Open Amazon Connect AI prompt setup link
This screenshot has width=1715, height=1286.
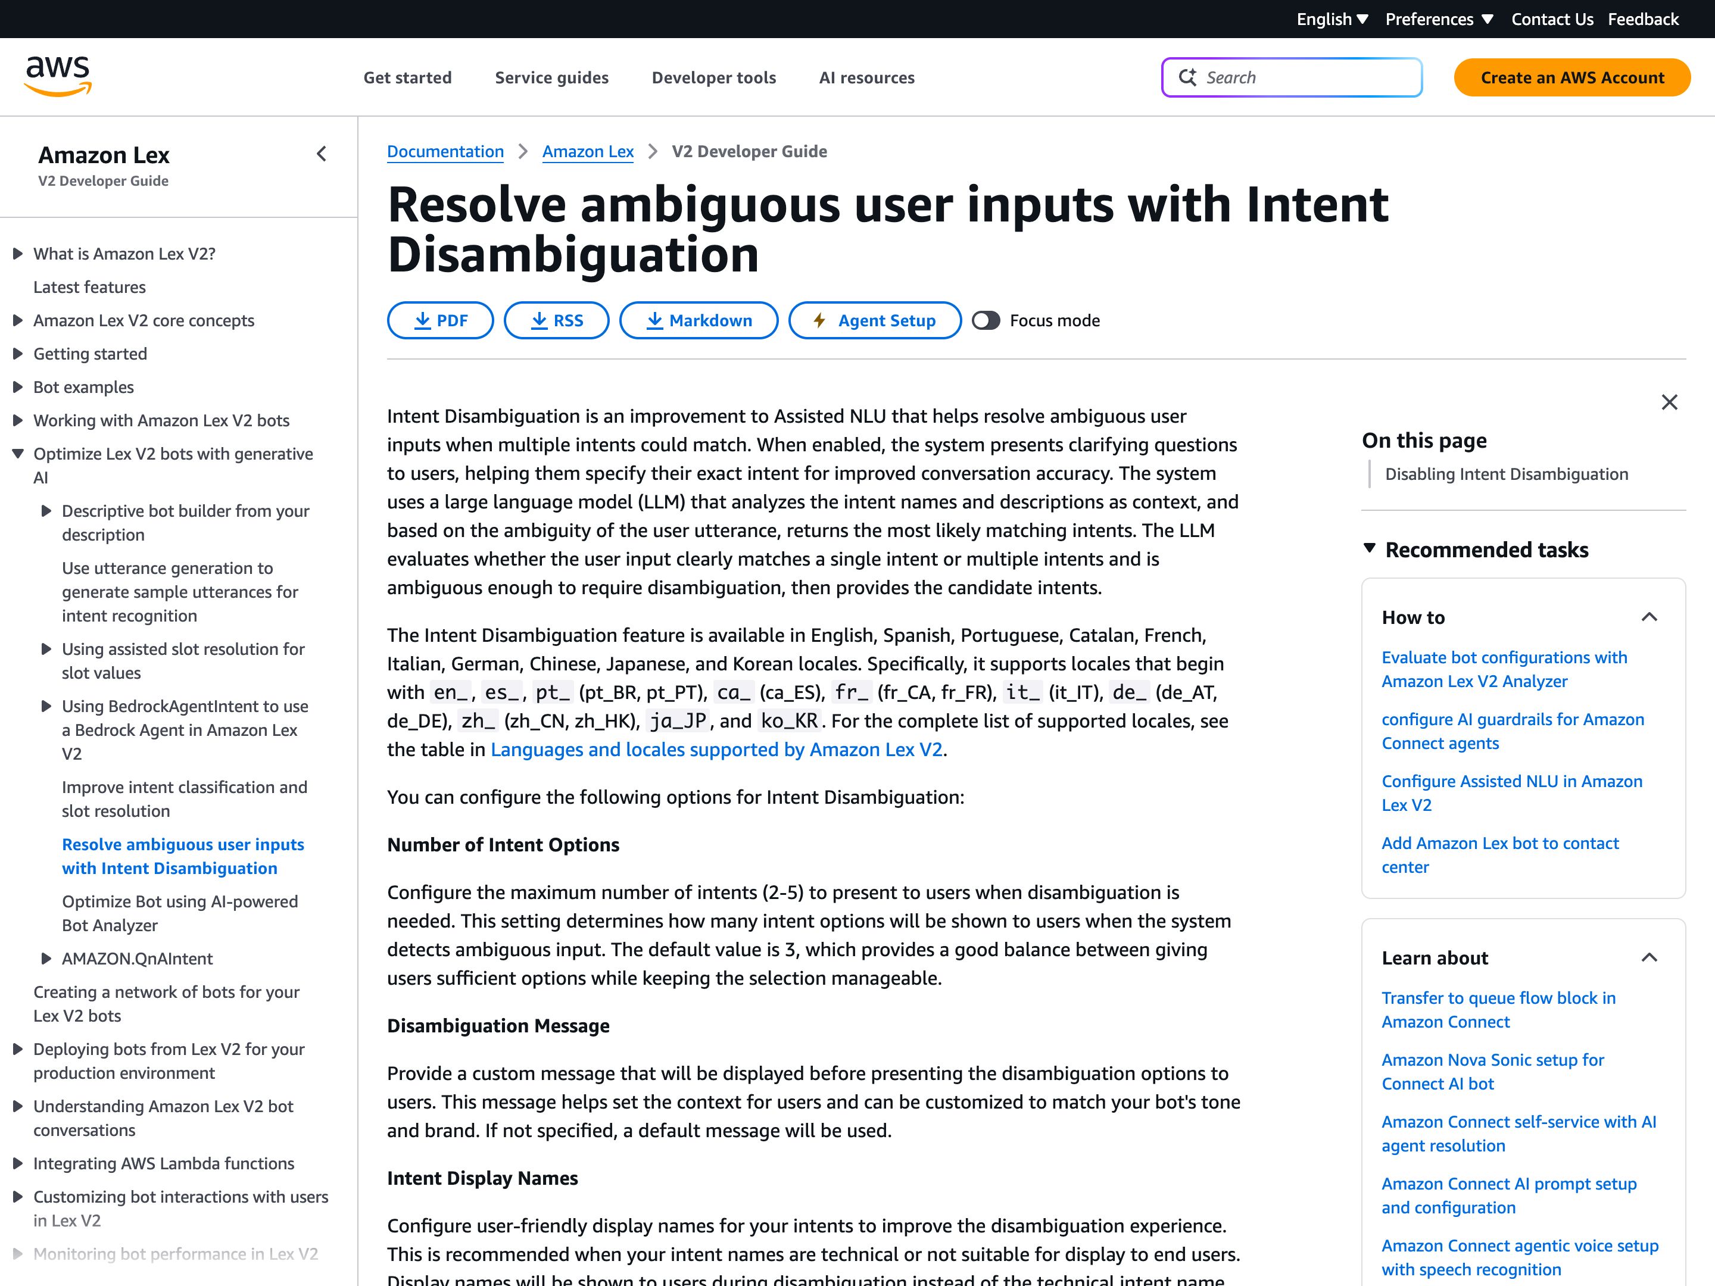click(1509, 1196)
